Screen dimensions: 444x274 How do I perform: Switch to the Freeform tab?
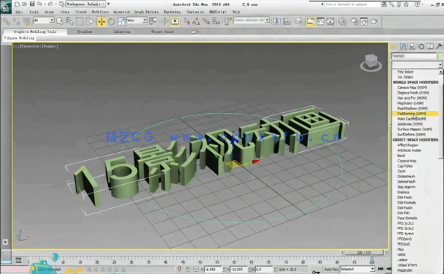[x=85, y=31]
